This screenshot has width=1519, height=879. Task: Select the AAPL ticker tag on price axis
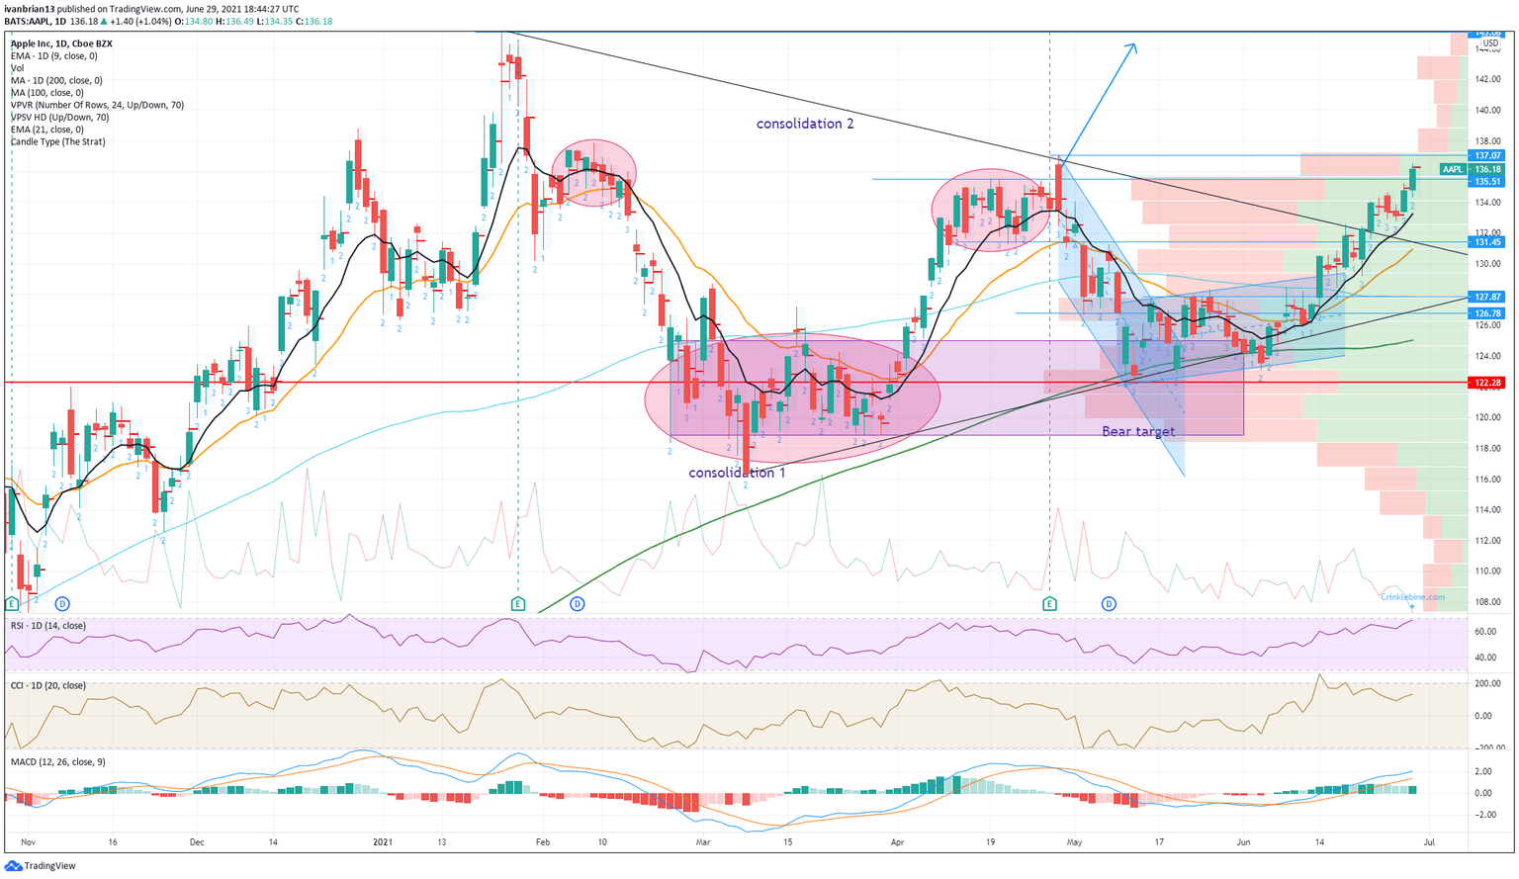click(x=1452, y=169)
